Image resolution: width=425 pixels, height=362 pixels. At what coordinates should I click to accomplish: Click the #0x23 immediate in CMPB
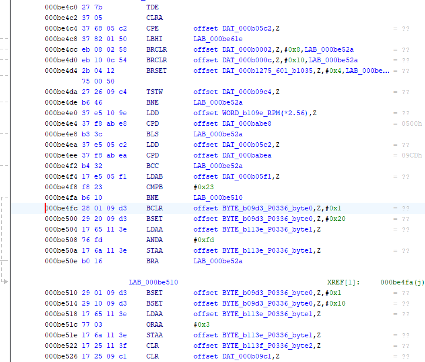coord(202,187)
